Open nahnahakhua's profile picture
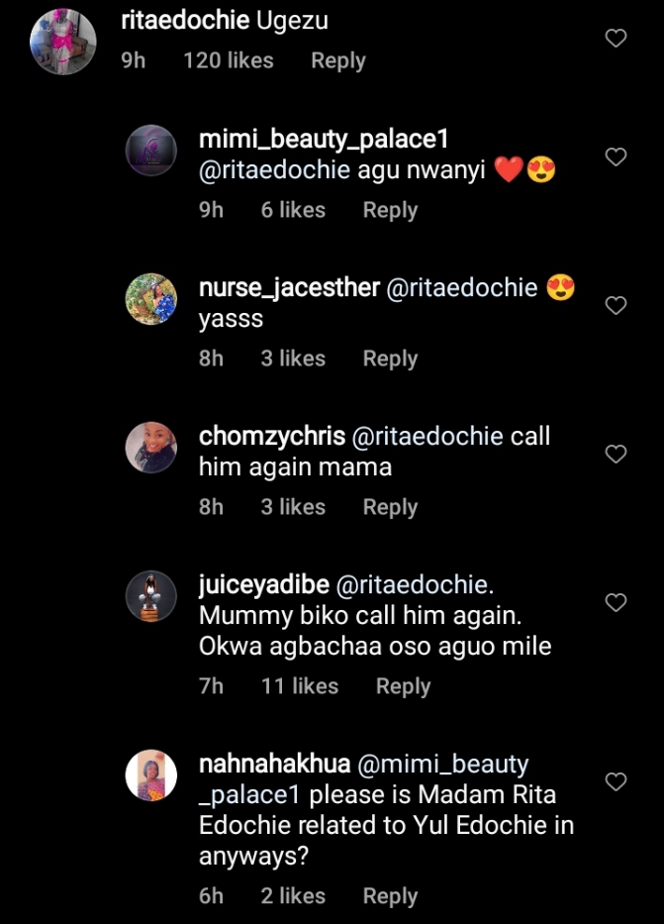The height and width of the screenshot is (924, 664). [151, 775]
